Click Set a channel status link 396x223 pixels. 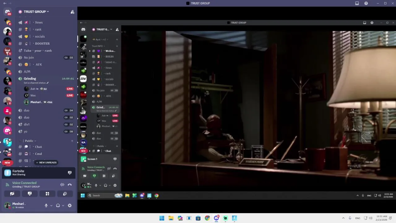click(x=35, y=83)
